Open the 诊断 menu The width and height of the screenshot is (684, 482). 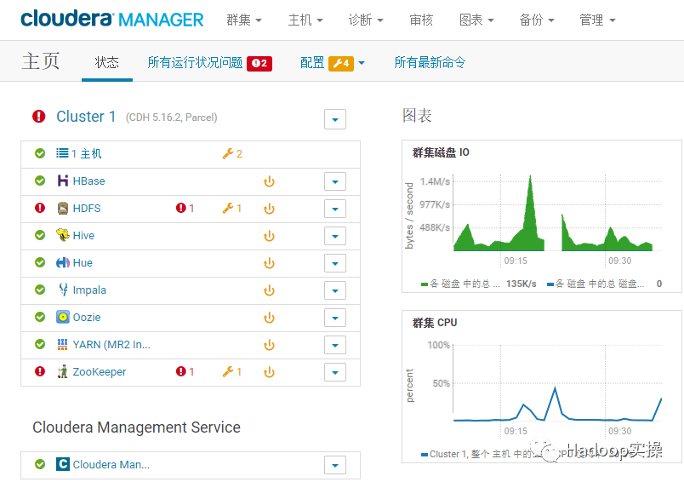[x=366, y=20]
